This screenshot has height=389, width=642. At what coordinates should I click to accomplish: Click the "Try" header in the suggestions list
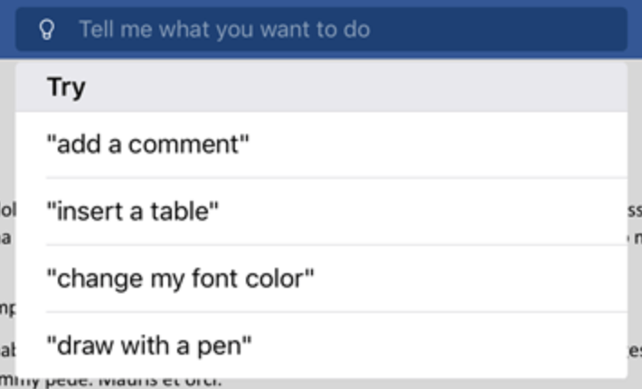point(66,88)
